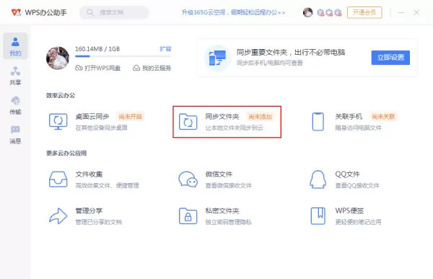
Task: Open the 共享 sidebar tab
Action: click(x=15, y=76)
